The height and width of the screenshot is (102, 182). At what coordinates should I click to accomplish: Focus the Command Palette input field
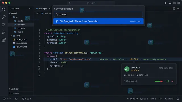(98, 14)
